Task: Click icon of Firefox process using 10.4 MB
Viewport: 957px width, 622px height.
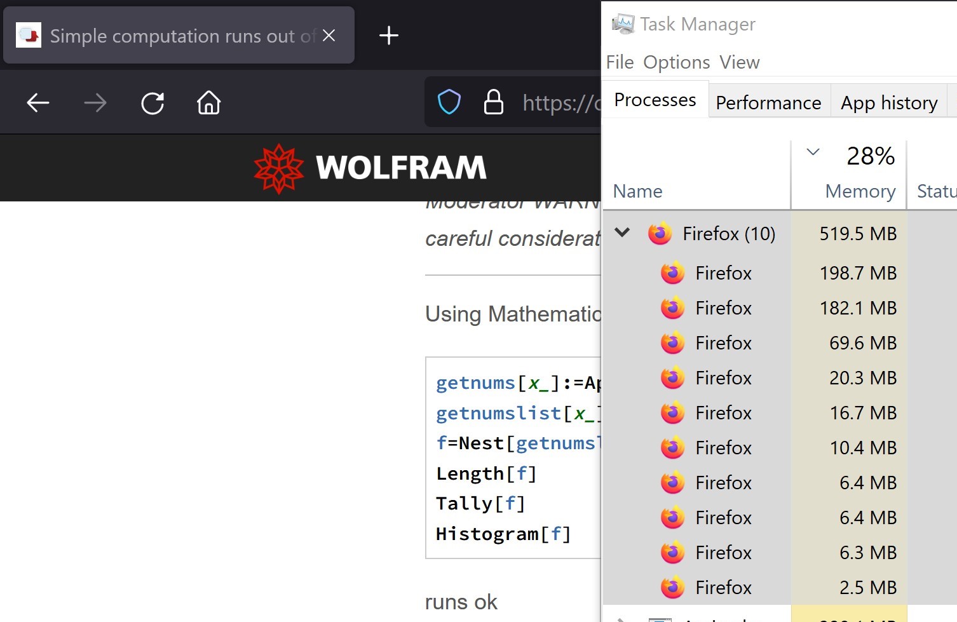Action: [673, 448]
